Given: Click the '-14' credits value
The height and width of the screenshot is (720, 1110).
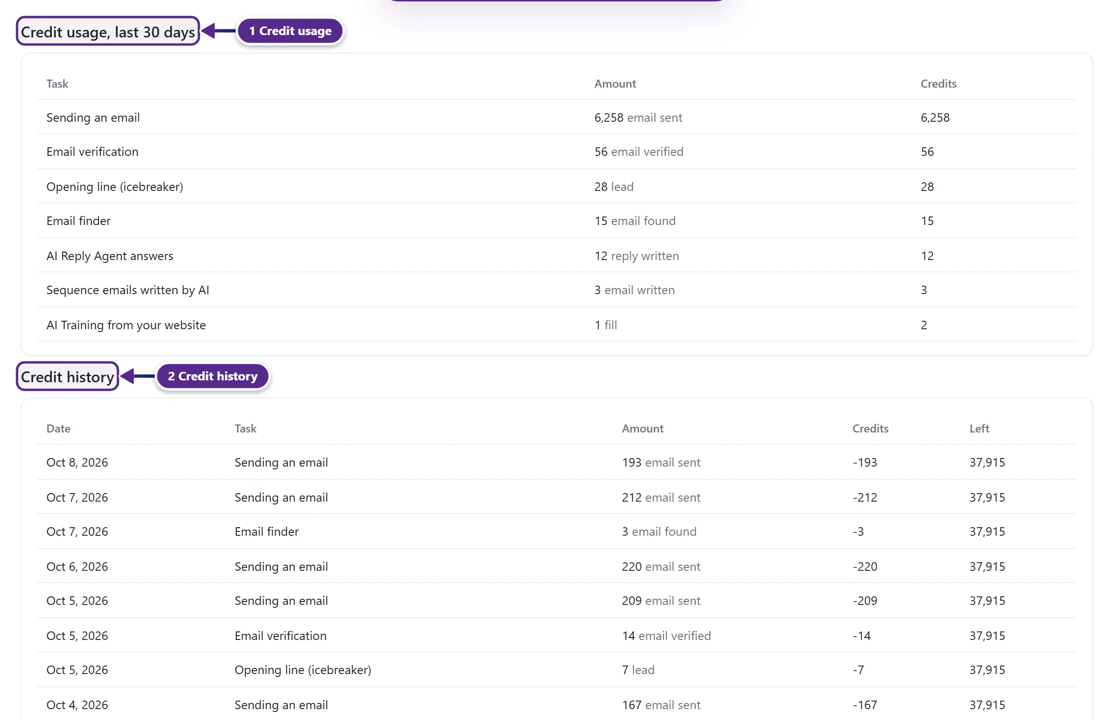Looking at the screenshot, I should (861, 636).
